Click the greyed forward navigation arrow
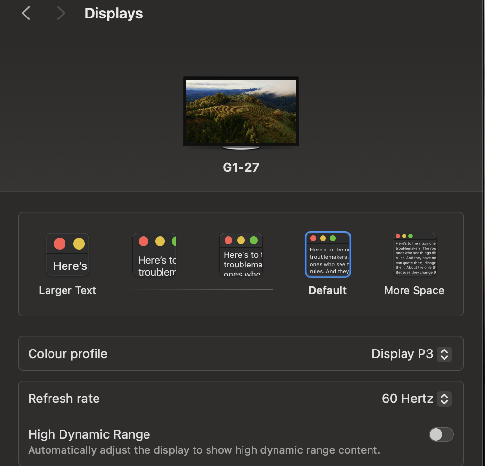Screen dimensions: 485x466 [x=60, y=13]
